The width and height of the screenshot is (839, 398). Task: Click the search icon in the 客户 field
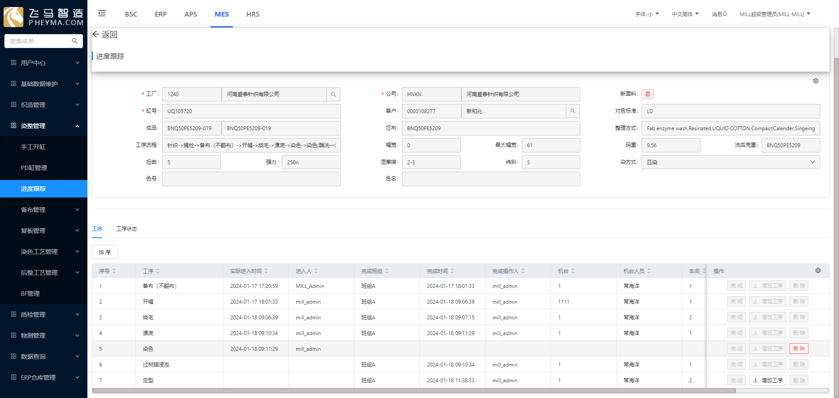pyautogui.click(x=573, y=111)
